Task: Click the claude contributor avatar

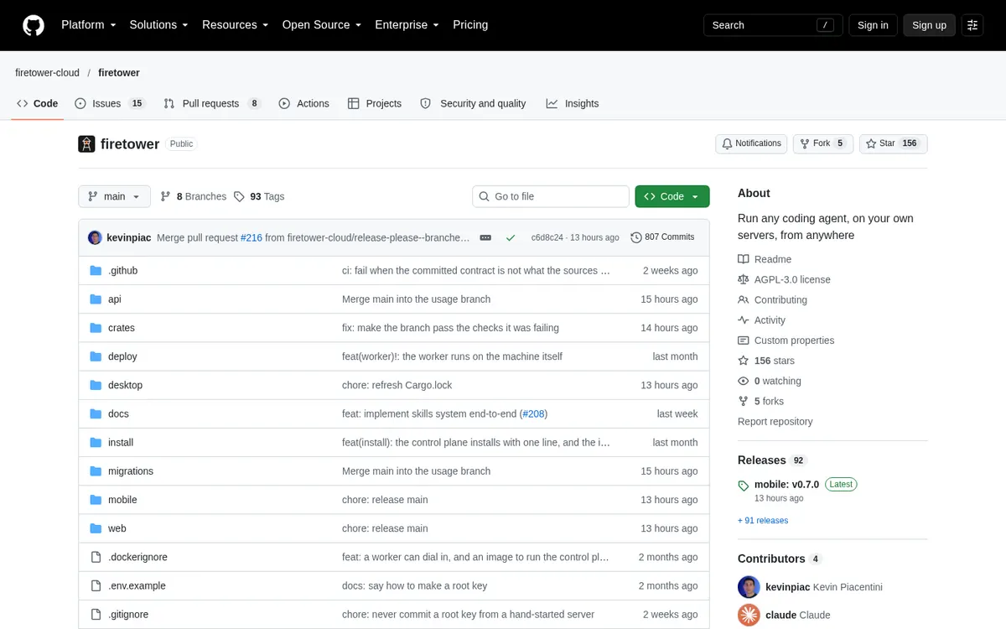Action: tap(749, 615)
